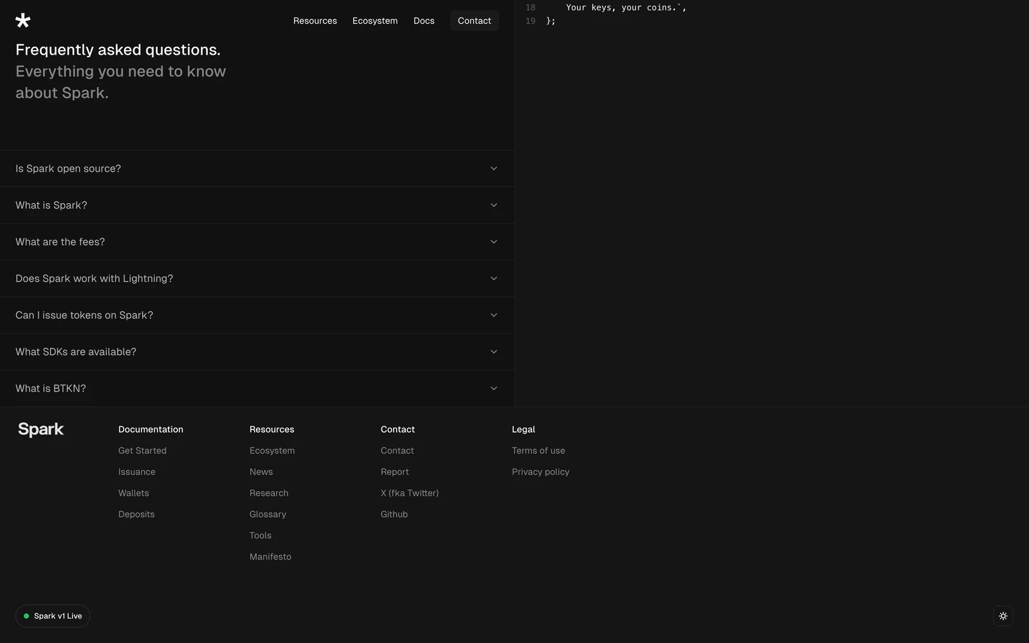Click the Spark v1 Live status badge
Screen dimensions: 1029x643
tap(53, 616)
